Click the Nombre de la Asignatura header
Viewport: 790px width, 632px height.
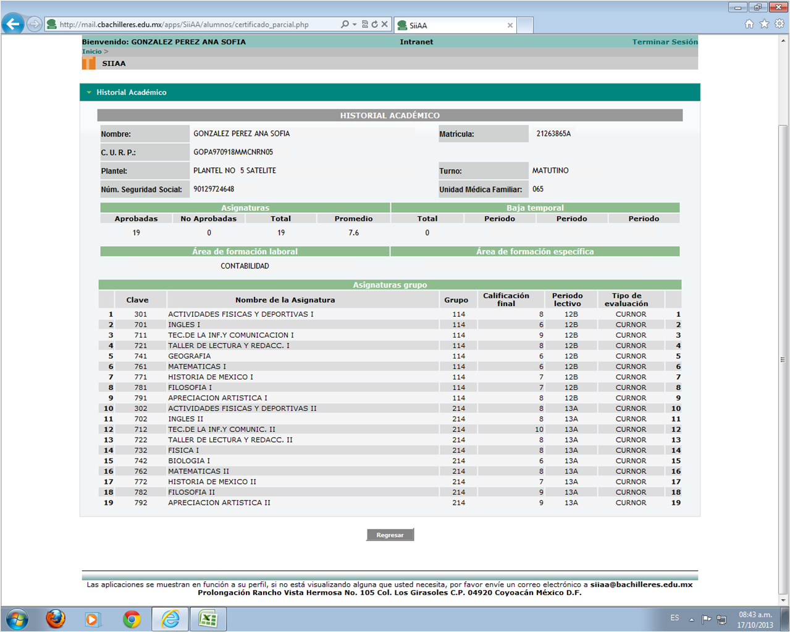pyautogui.click(x=285, y=300)
